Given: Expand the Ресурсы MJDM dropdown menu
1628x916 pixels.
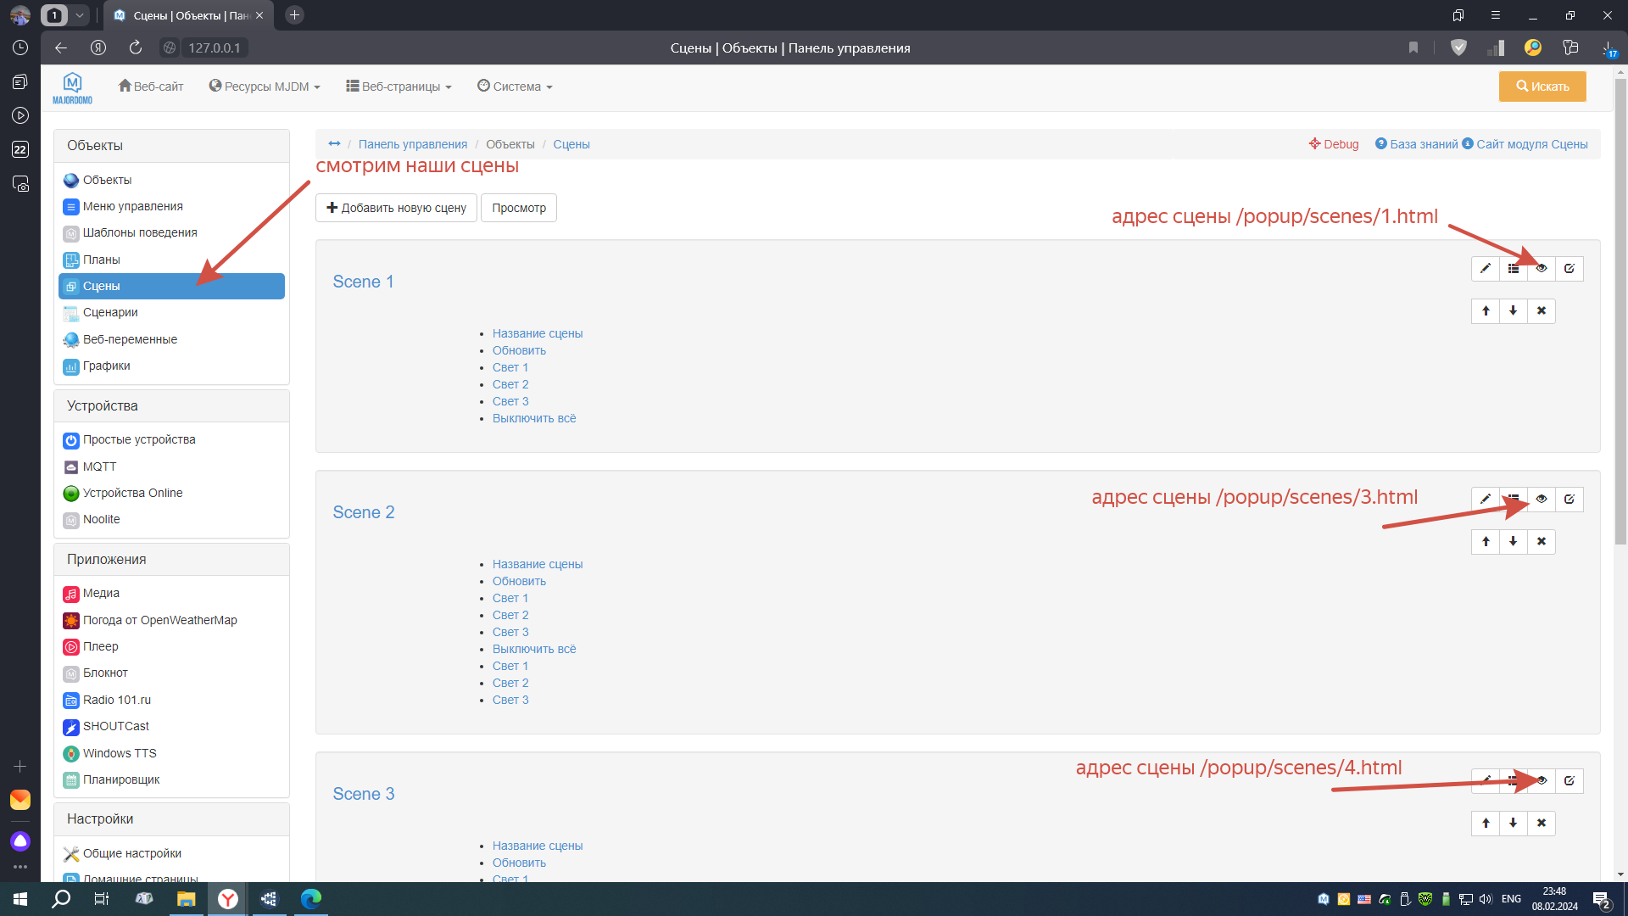Looking at the screenshot, I should click(x=265, y=87).
